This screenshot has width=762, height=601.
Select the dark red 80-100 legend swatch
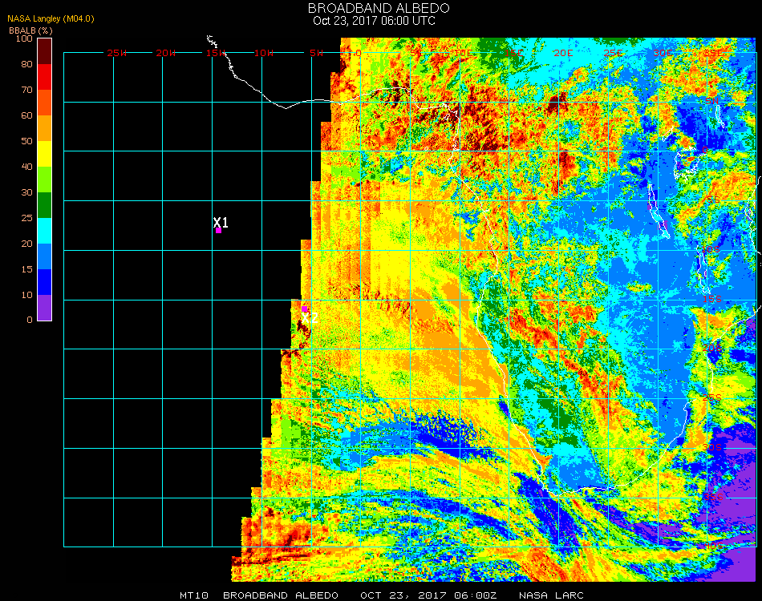[45, 51]
